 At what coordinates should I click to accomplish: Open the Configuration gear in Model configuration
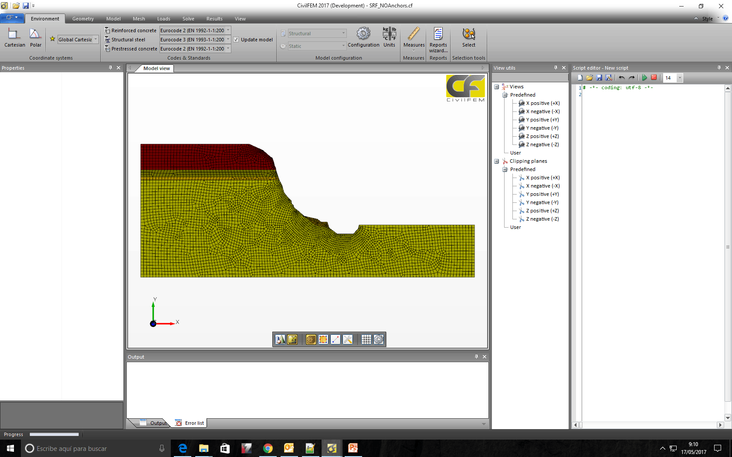pos(363,34)
